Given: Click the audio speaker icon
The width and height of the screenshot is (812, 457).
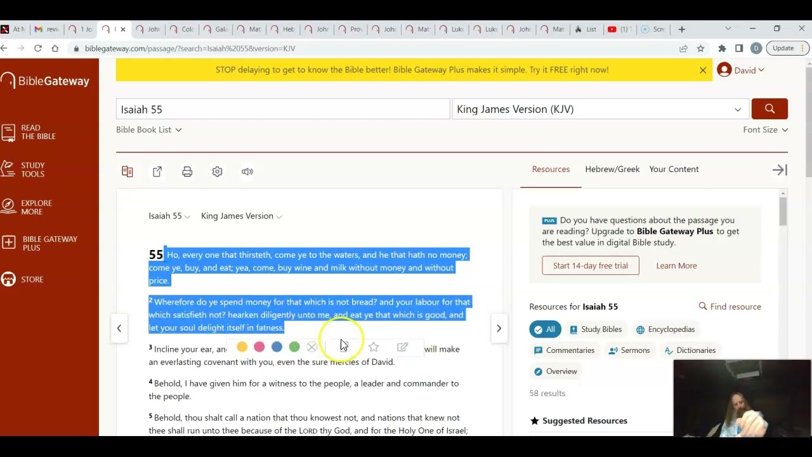Looking at the screenshot, I should (247, 171).
